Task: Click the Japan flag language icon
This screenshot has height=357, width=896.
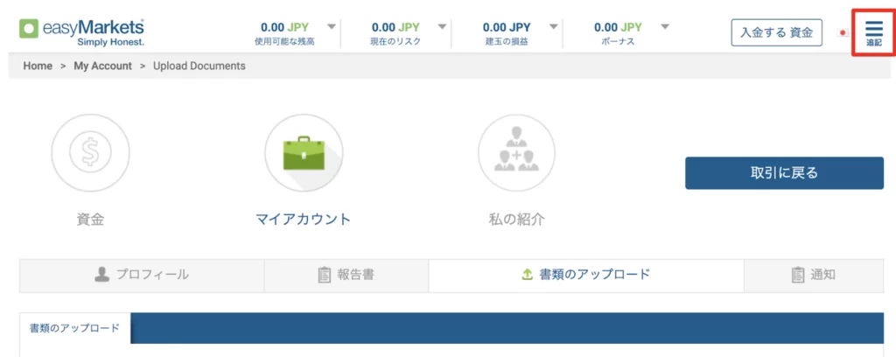Action: (x=843, y=33)
